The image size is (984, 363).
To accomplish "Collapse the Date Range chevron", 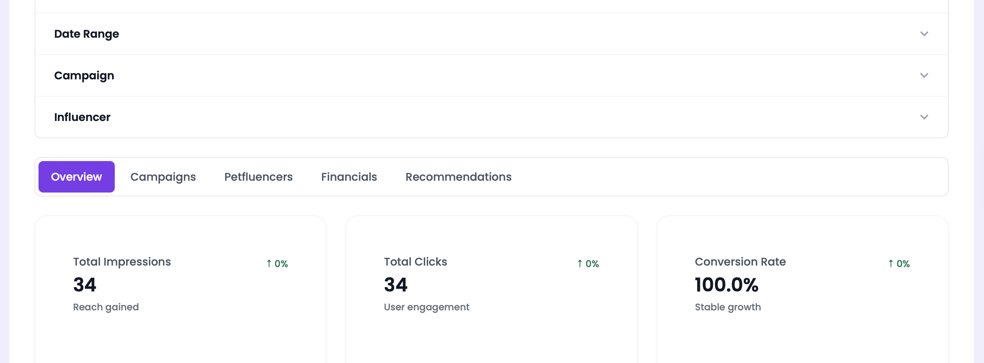I will click(x=924, y=34).
